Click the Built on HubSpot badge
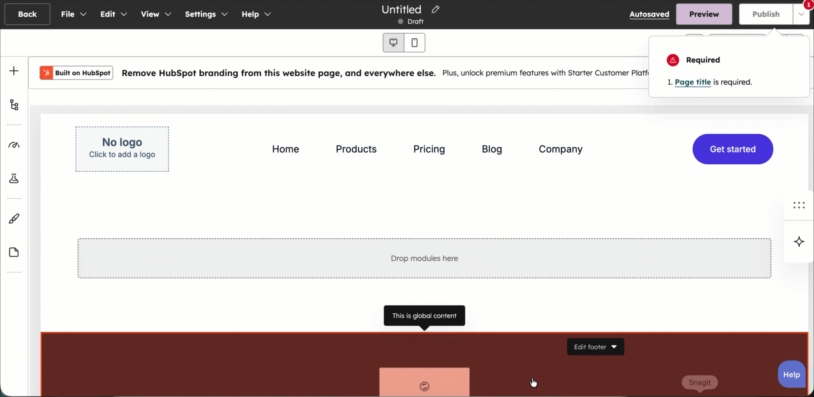 point(76,73)
